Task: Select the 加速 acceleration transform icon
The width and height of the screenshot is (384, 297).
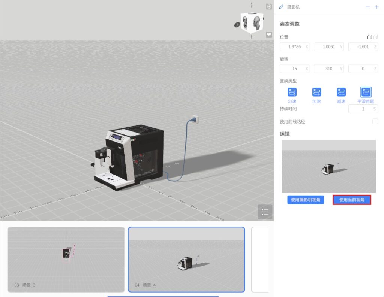Action: tap(317, 92)
